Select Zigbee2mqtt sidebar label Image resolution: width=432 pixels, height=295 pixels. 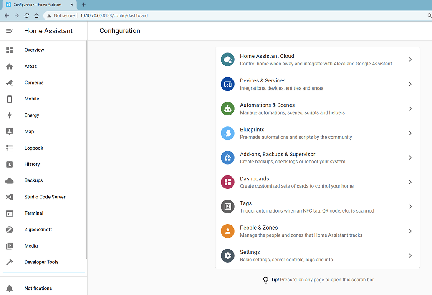[38, 230]
